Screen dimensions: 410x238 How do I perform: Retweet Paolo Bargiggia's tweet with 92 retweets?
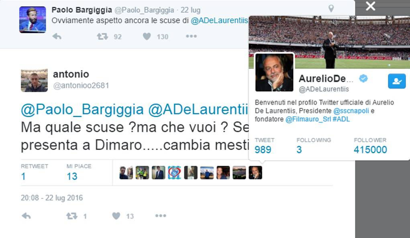[x=102, y=36]
